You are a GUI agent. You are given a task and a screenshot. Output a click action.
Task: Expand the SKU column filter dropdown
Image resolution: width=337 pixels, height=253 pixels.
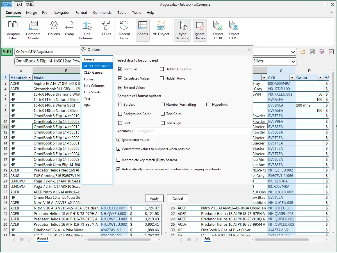(x=292, y=78)
